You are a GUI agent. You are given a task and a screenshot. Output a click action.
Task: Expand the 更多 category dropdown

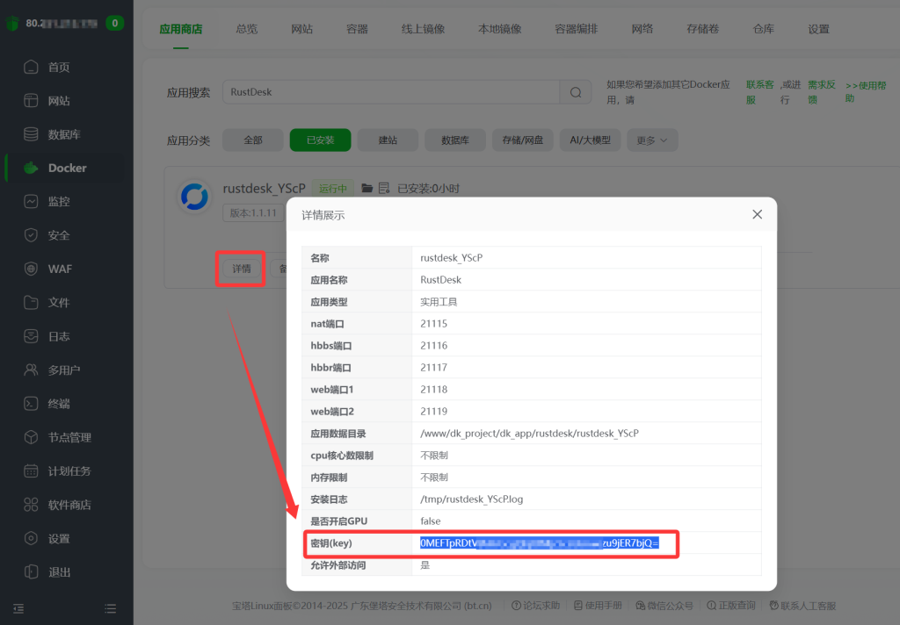[651, 140]
